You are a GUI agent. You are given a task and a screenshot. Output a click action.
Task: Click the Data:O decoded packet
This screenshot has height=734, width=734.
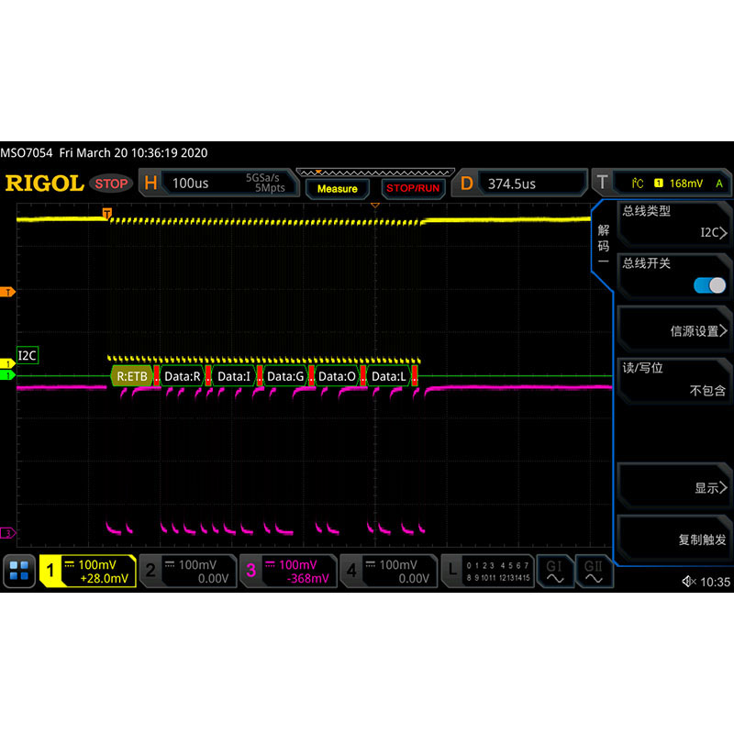click(337, 376)
